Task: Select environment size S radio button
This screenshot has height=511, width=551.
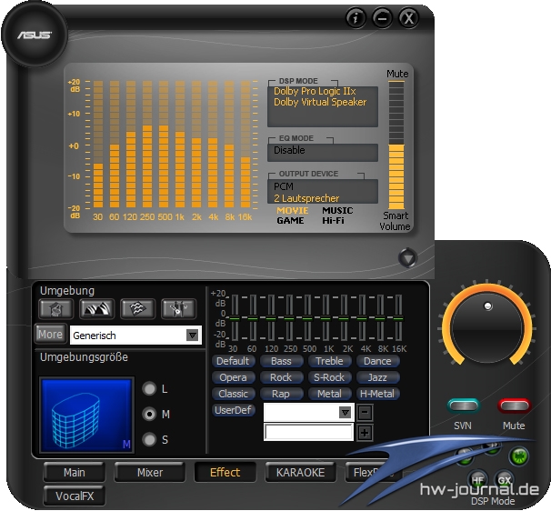Action: 149,439
